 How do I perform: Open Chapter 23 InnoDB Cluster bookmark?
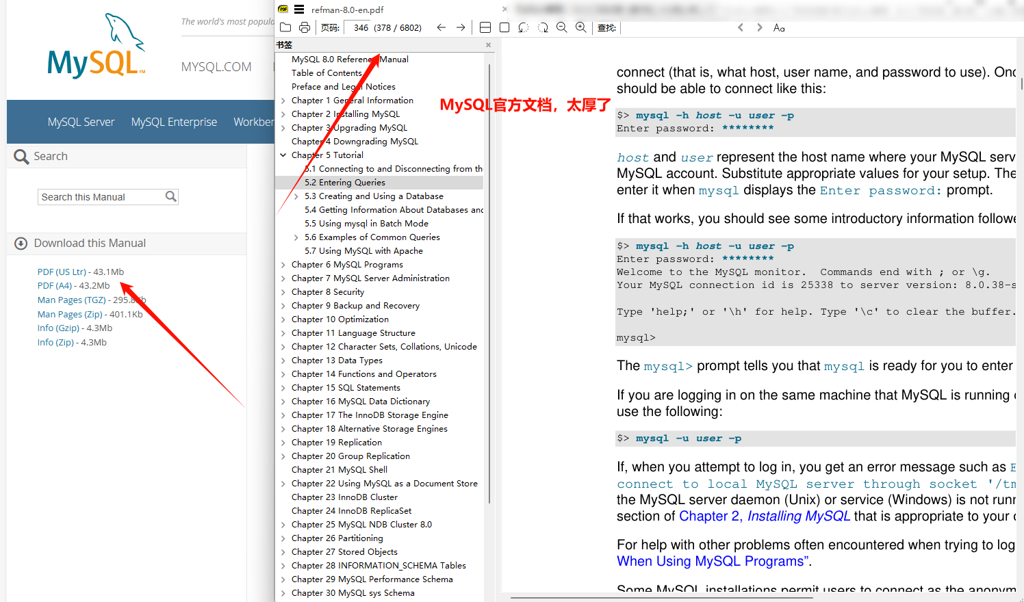point(344,497)
